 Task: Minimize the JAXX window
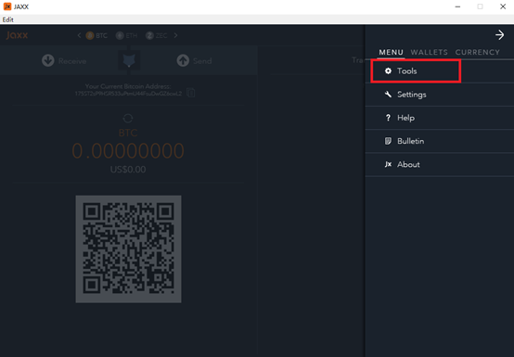coord(458,6)
